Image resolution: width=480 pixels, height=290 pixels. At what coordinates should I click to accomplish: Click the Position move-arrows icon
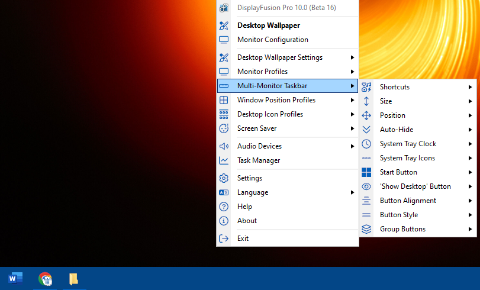(x=366, y=115)
